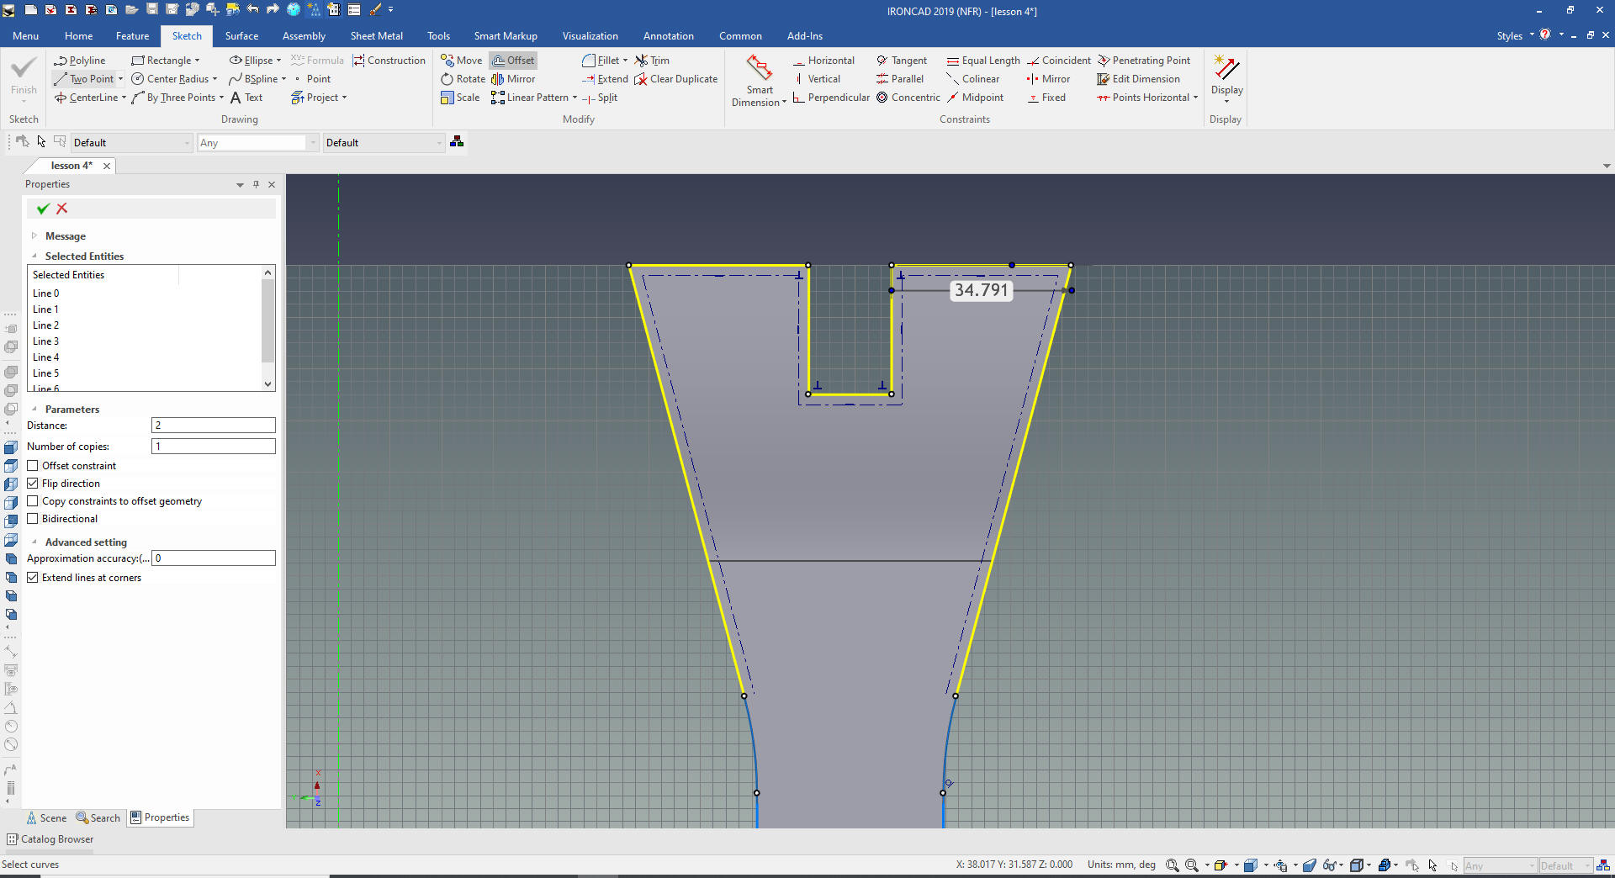1615x878 pixels.
Task: Click the Trim tool icon
Action: tap(642, 61)
